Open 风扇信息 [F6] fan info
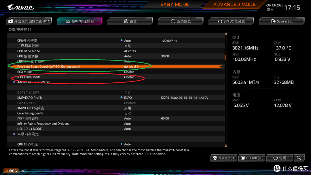The width and height of the screenshot is (311, 175). (x=224, y=158)
